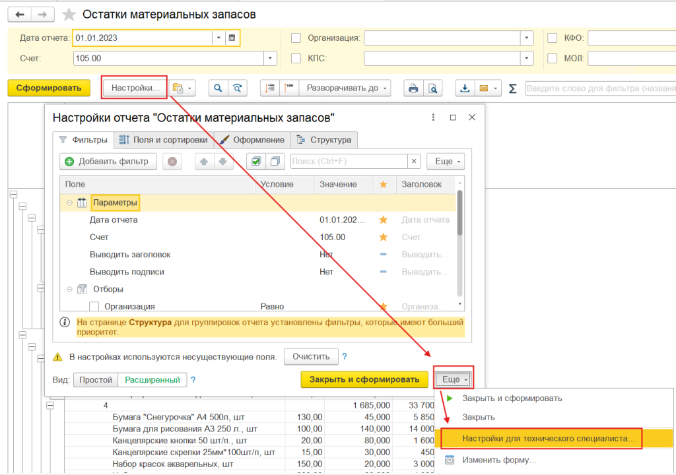The width and height of the screenshot is (676, 475).
Task: Enable the КФО checkbox
Action: [553, 38]
